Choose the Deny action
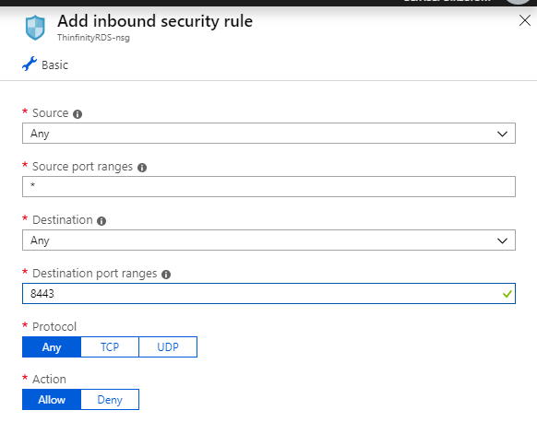 [110, 400]
